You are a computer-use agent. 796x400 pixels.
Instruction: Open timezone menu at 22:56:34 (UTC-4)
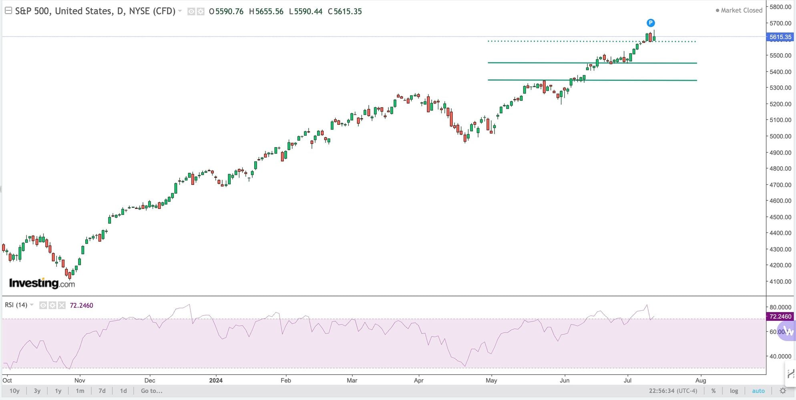pos(673,391)
